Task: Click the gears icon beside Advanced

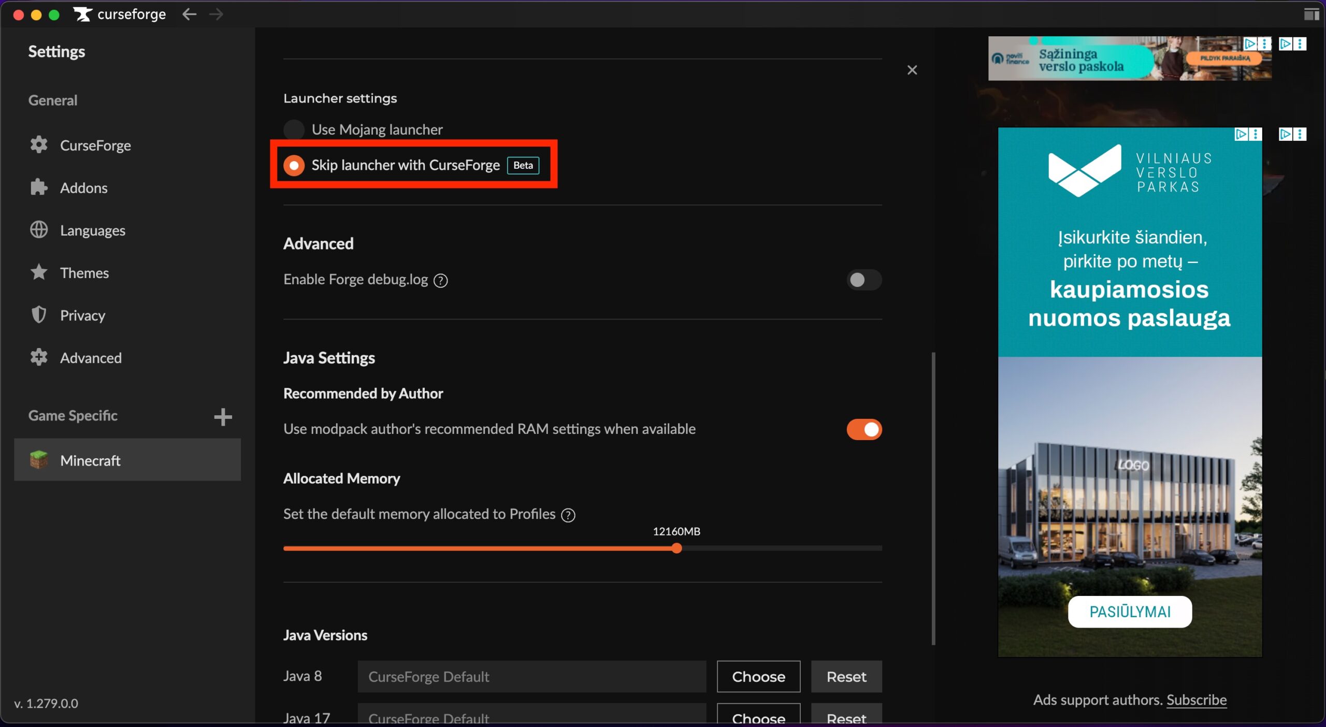Action: 39,357
